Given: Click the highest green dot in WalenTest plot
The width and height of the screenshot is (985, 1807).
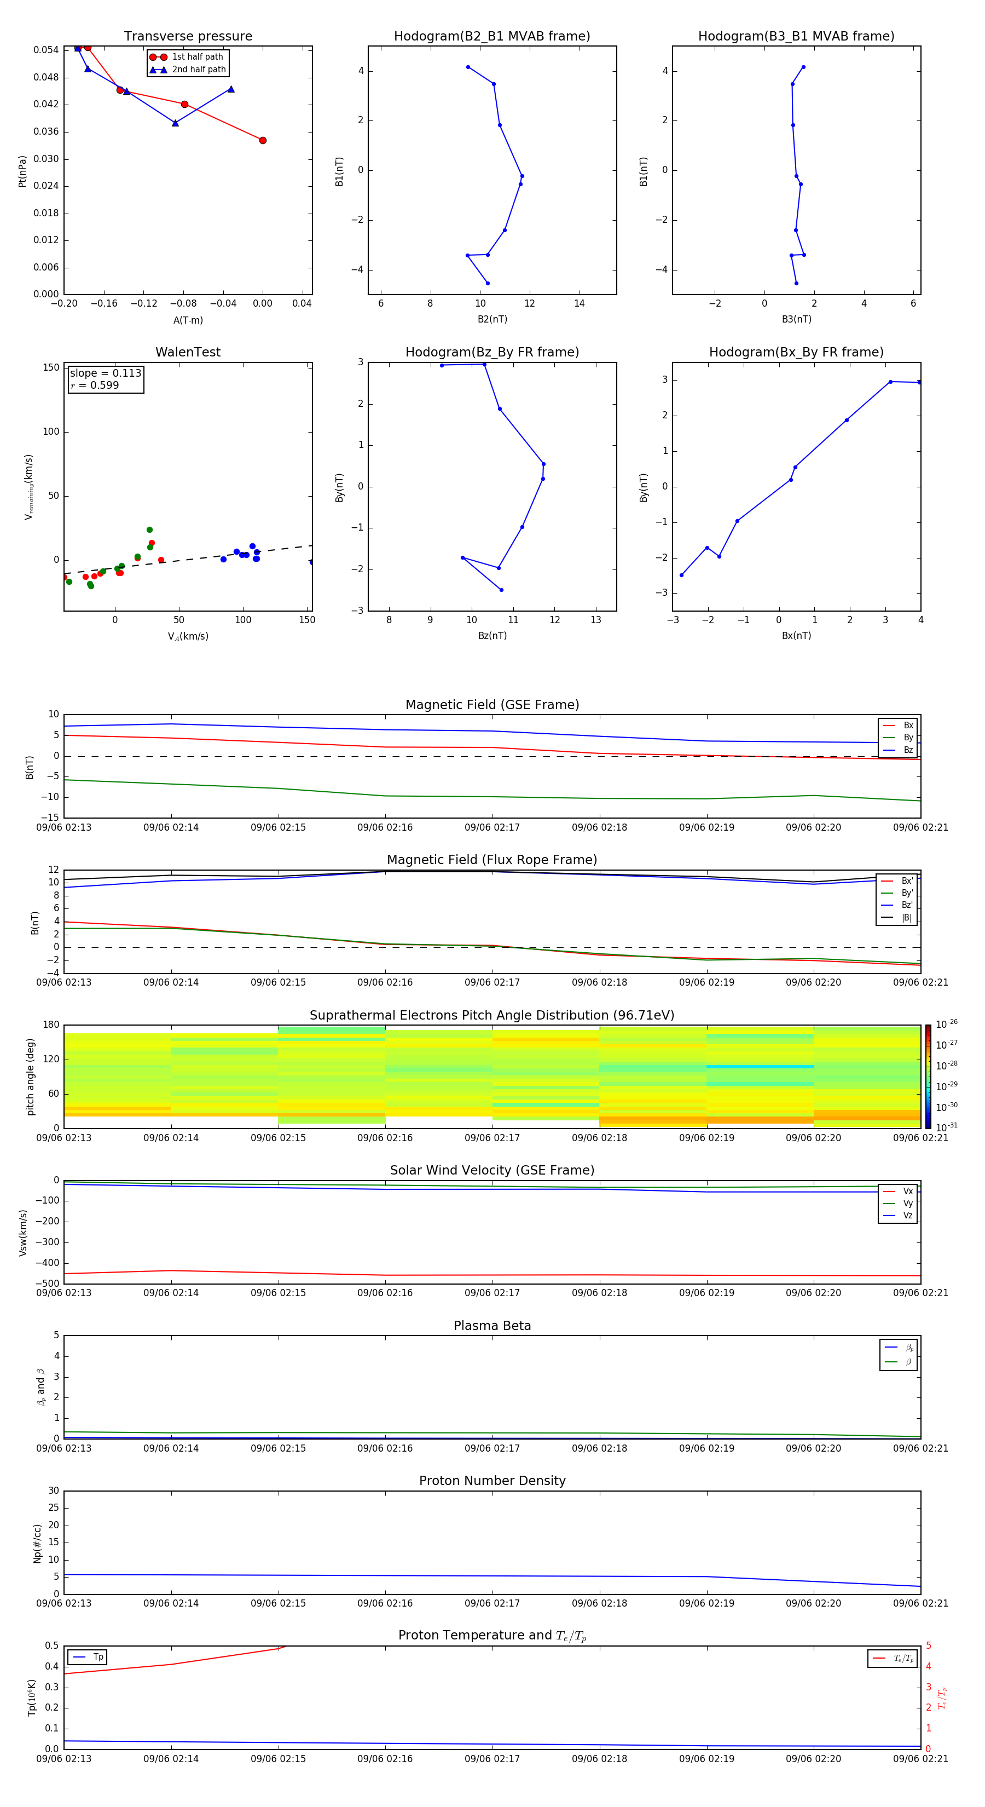Looking at the screenshot, I should pyautogui.click(x=149, y=530).
